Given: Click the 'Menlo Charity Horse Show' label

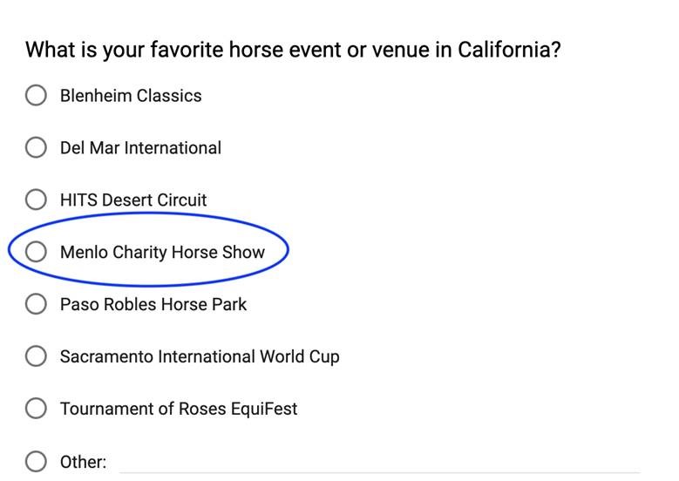Looking at the screenshot, I should point(162,253).
